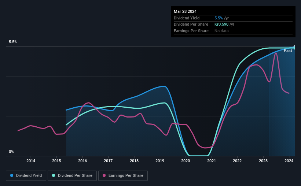301x186 pixels.
Task: Click the highlighted data point marker at chart end
Action: (x=295, y=48)
